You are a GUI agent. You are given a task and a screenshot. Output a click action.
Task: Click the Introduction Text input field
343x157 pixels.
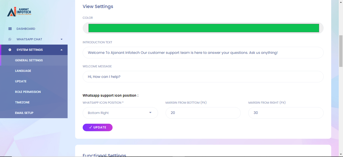coord(203,53)
